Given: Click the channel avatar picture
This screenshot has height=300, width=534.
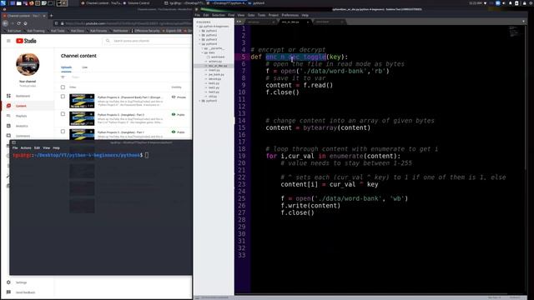Looking at the screenshot, I should pos(28,64).
